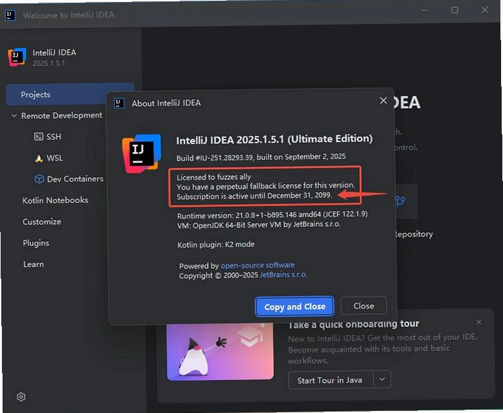Click Start Tour in Java button
The width and height of the screenshot is (503, 413).
(331, 381)
